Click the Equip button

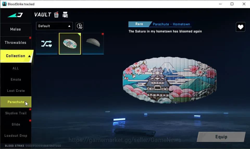(x=221, y=137)
